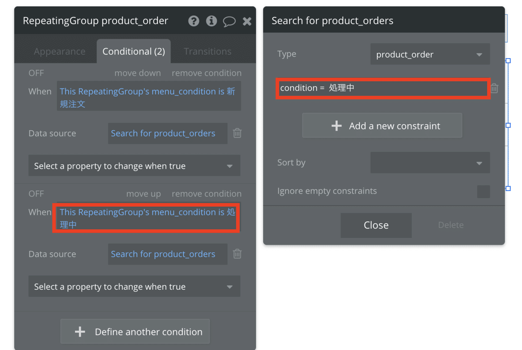Switch to the Appearance tab
The width and height of the screenshot is (522, 350).
pyautogui.click(x=60, y=52)
